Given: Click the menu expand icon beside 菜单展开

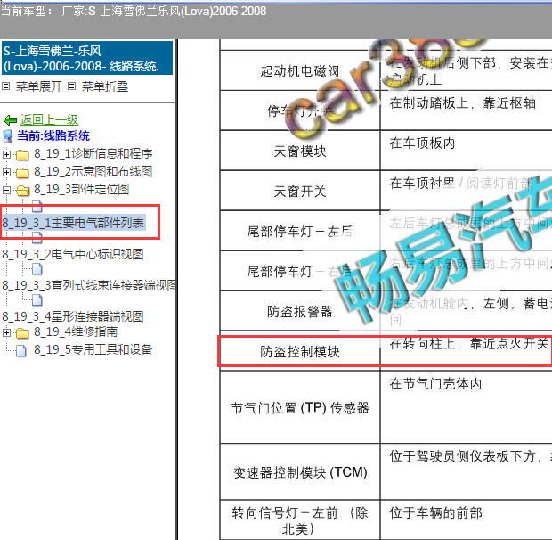Looking at the screenshot, I should click(x=5, y=86).
